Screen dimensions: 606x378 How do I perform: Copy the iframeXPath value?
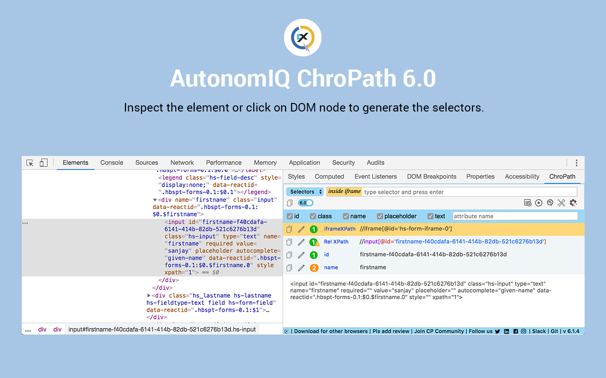[290, 229]
